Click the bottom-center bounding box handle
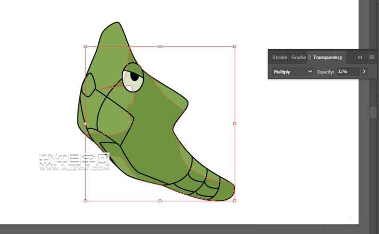The height and width of the screenshot is (234, 379). pos(160,201)
